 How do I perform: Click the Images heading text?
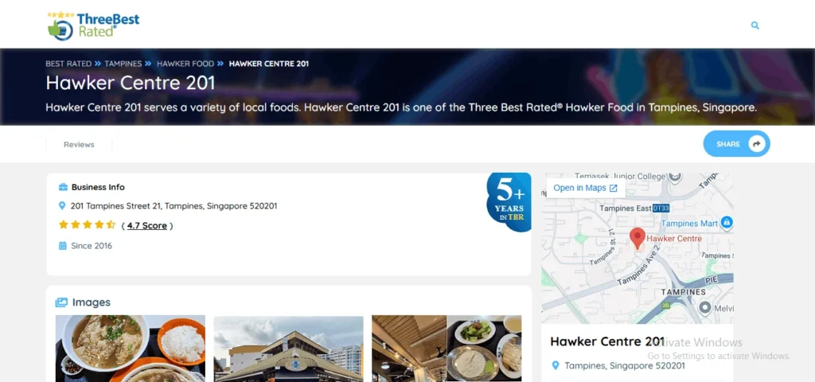point(92,302)
